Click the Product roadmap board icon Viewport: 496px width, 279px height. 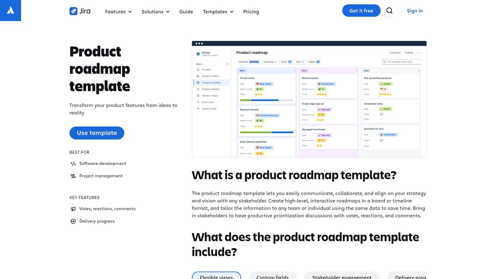tap(198, 82)
